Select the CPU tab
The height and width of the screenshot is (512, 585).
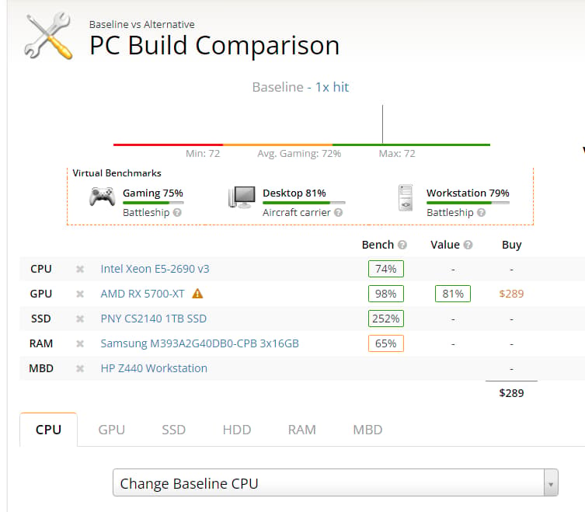[48, 430]
